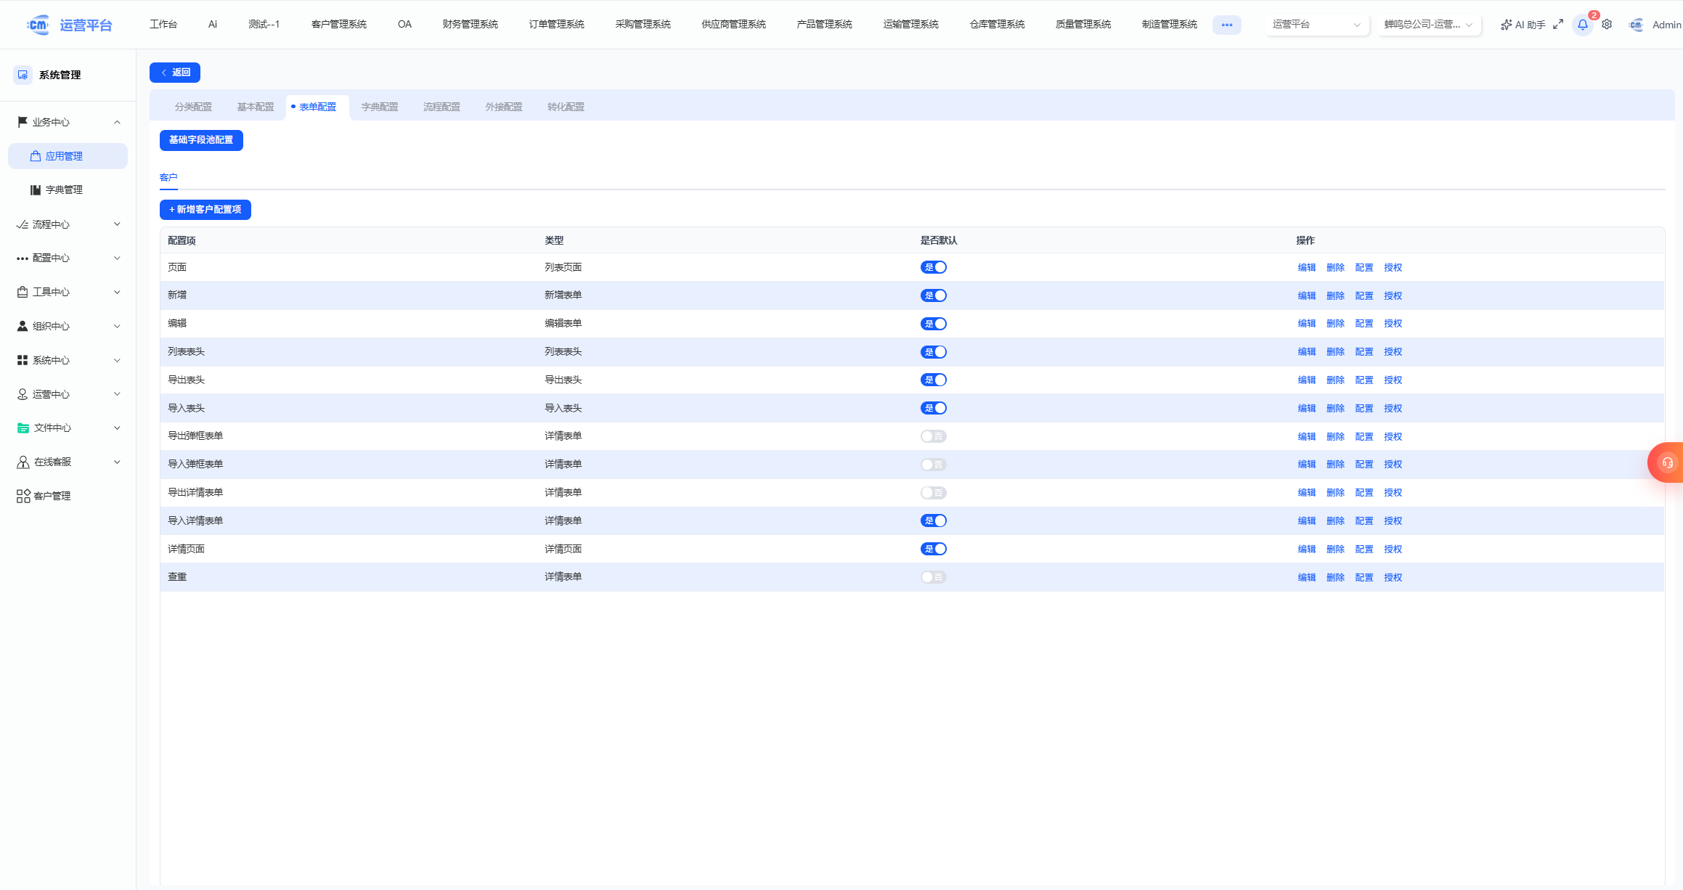Click 配置 link in 详情页面 row
Viewport: 1683px width, 890px height.
[x=1364, y=550]
